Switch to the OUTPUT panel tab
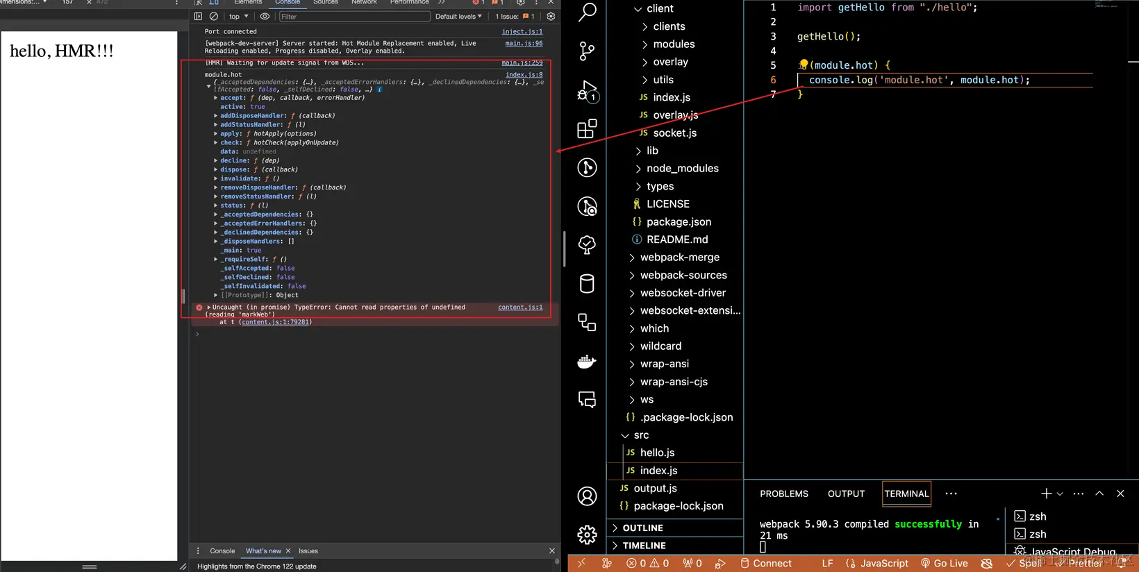 click(x=846, y=494)
